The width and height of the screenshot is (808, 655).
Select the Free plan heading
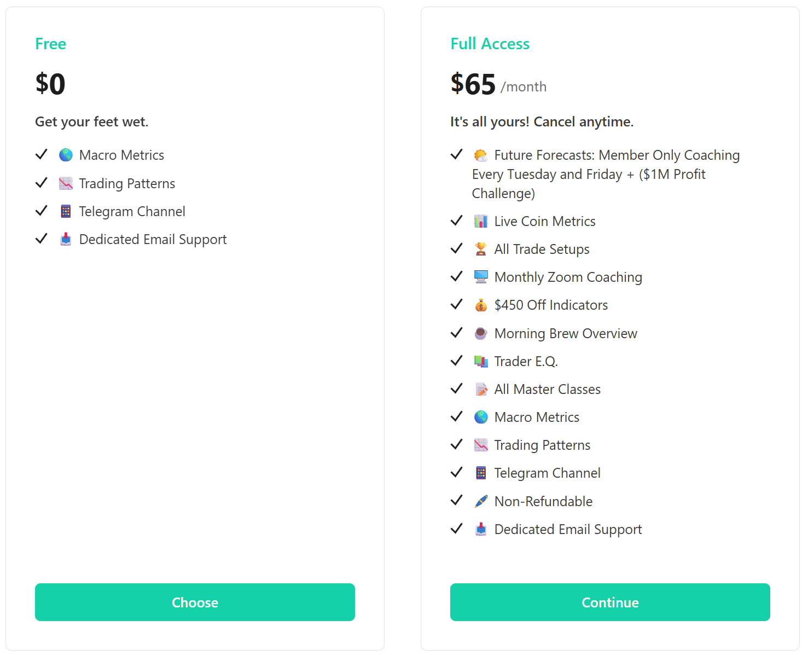[50, 44]
